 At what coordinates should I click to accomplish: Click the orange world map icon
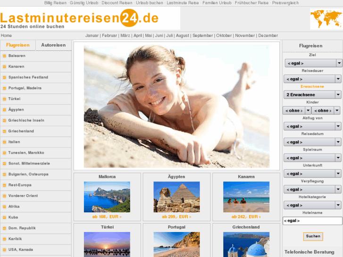pyautogui.click(x=326, y=19)
